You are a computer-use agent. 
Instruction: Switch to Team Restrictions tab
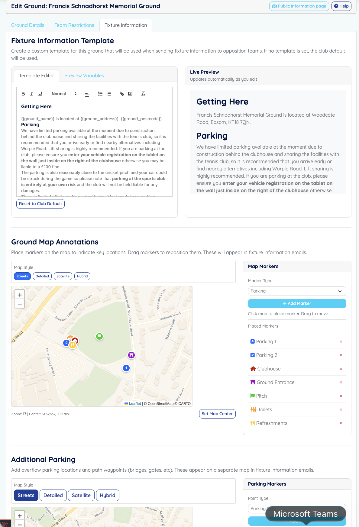[x=74, y=25]
